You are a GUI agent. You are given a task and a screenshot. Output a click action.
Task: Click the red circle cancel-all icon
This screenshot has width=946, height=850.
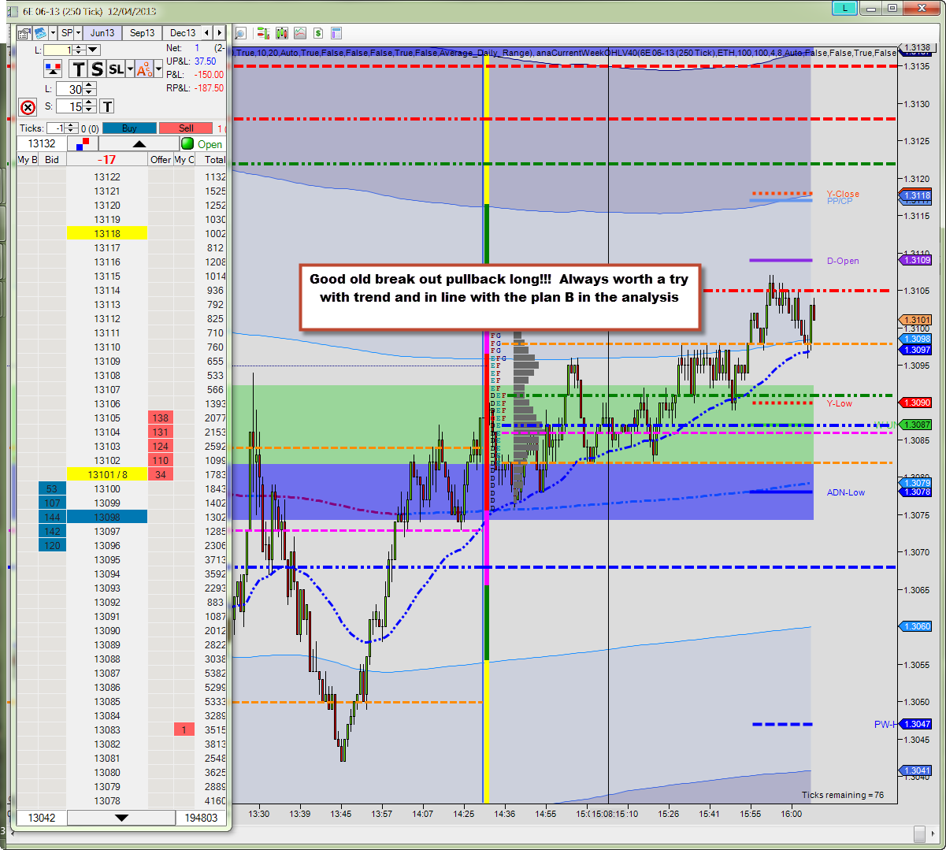coord(28,107)
